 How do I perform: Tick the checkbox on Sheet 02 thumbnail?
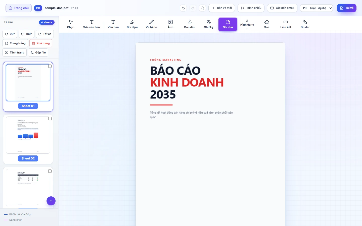coord(50,119)
